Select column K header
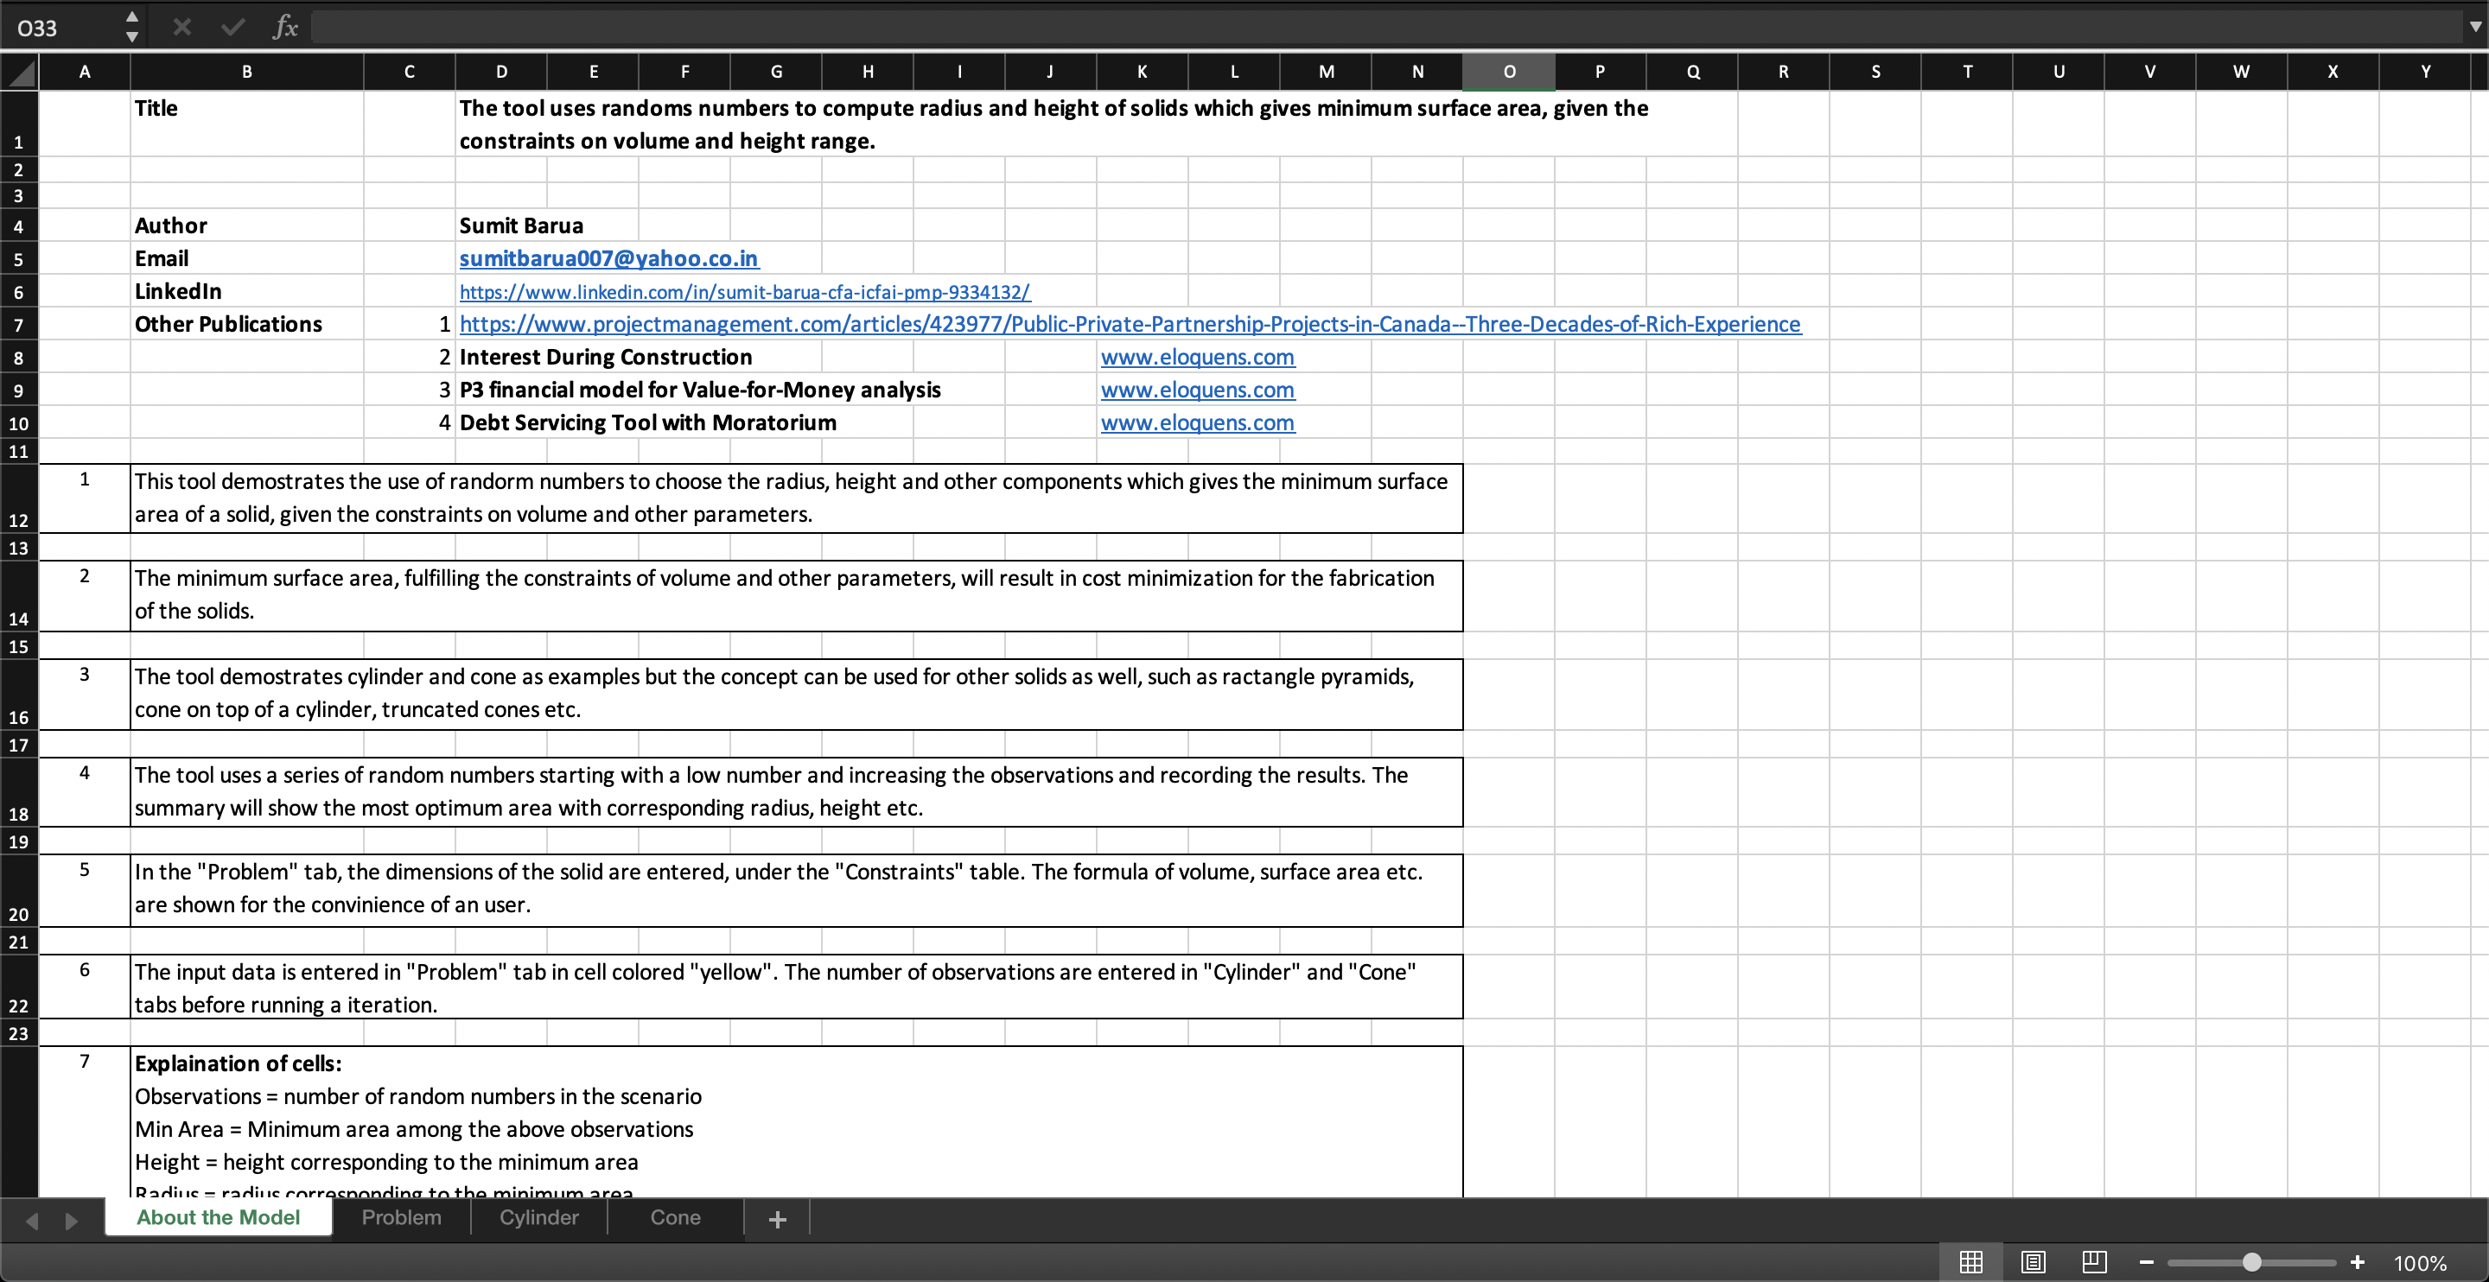 [x=1142, y=72]
